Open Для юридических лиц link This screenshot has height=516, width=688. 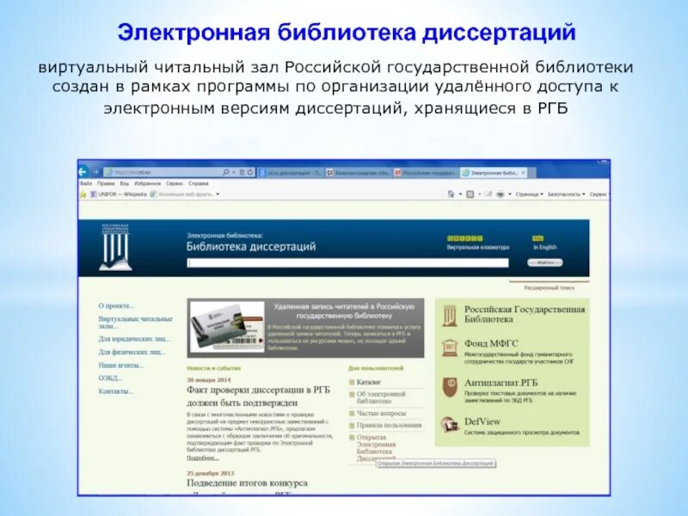[x=134, y=339]
